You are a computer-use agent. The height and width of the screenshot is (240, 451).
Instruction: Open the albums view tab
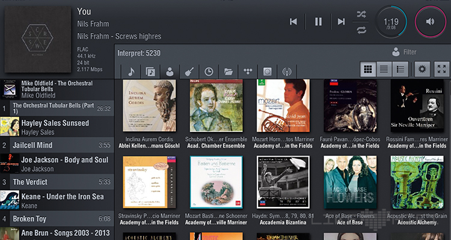(x=150, y=71)
